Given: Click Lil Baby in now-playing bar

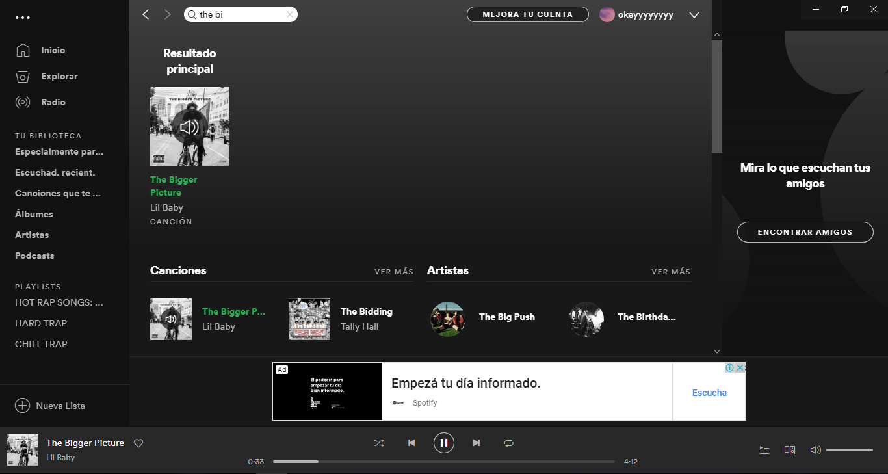Looking at the screenshot, I should click(x=60, y=458).
